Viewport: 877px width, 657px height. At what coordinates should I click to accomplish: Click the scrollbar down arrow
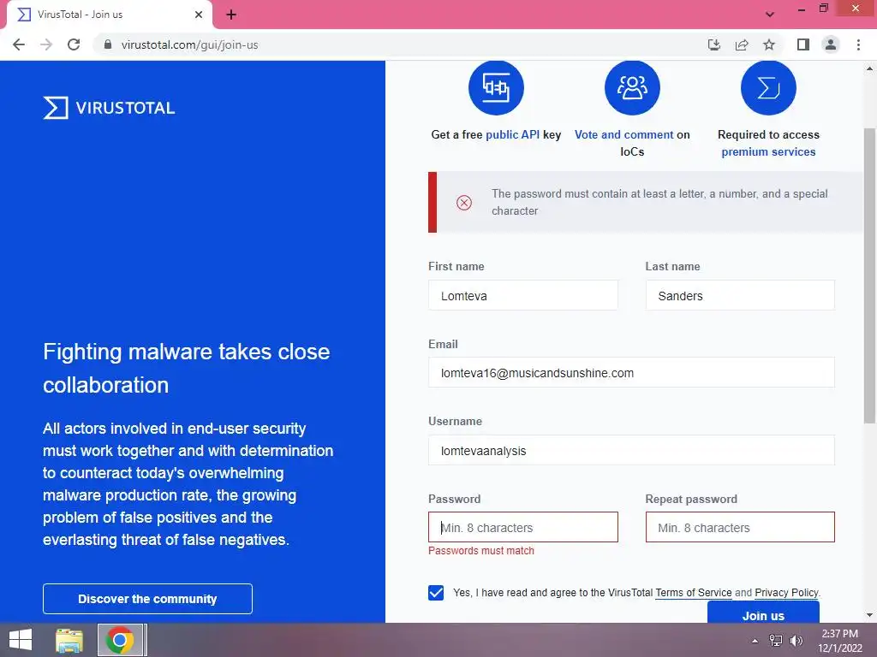point(869,615)
